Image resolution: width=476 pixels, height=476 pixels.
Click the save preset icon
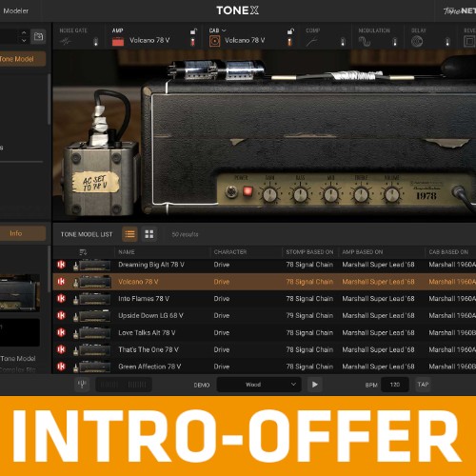(38, 36)
